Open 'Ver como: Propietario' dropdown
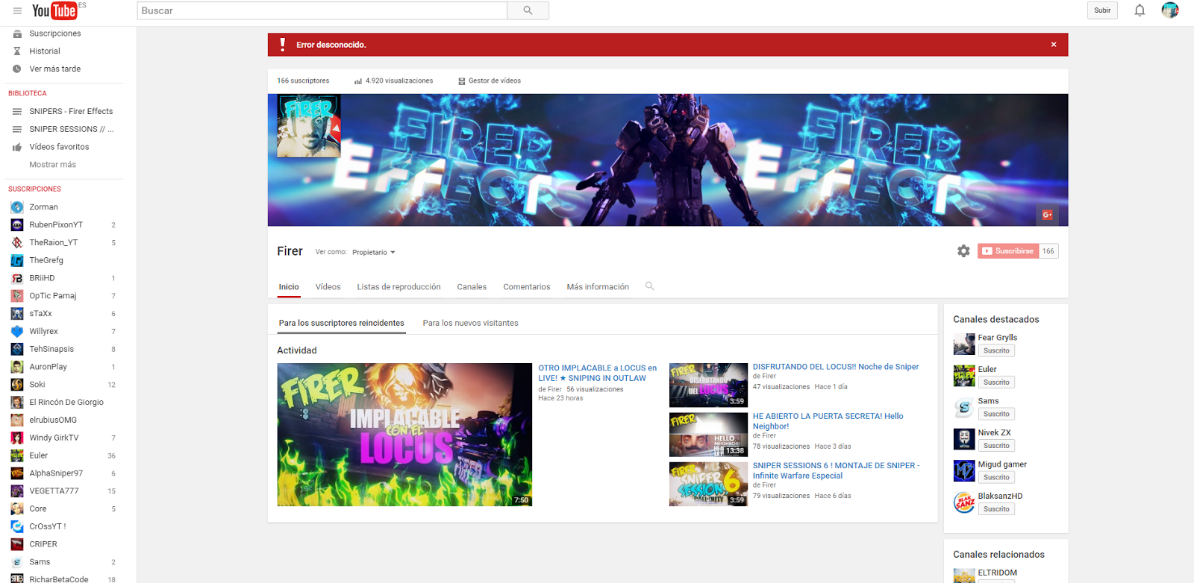Viewport: 1194px width, 583px height. point(374,252)
